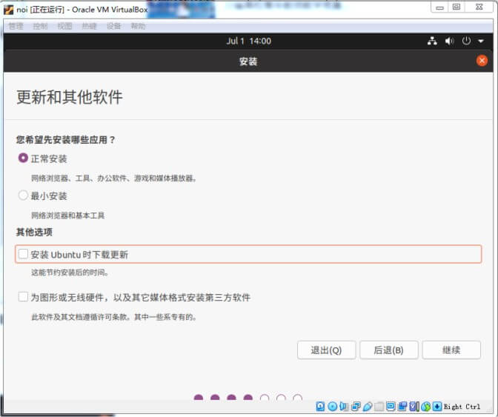Click the 继续 button
The height and width of the screenshot is (417, 498).
[451, 350]
